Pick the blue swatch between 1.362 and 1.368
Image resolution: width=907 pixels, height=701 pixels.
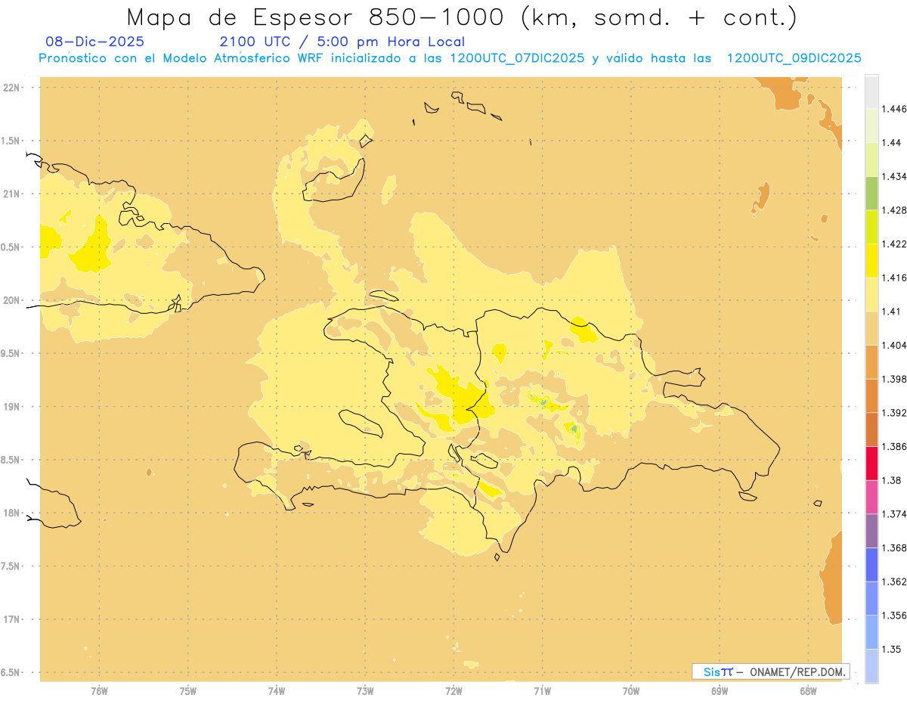[871, 565]
